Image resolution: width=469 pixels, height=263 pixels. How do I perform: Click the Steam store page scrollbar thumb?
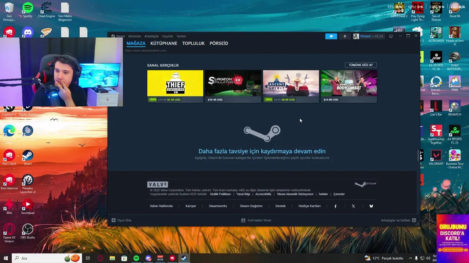click(x=418, y=155)
